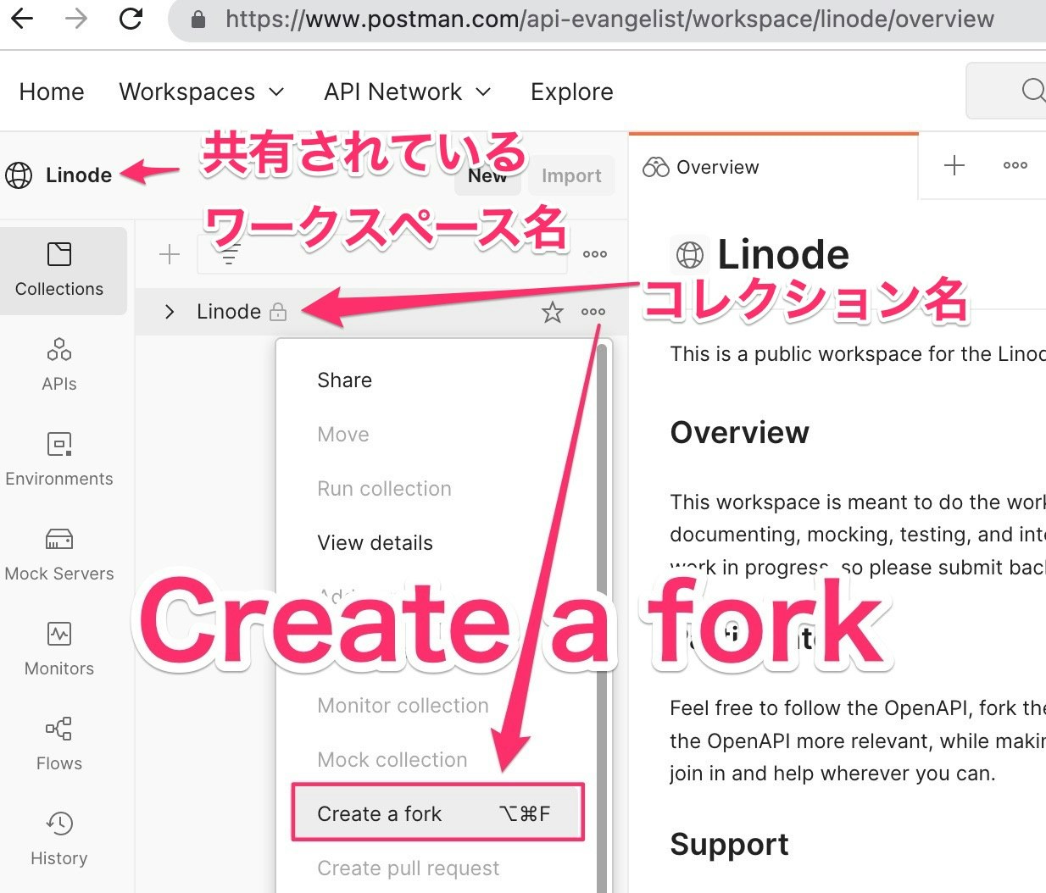Select the Flows icon in the sidebar
This screenshot has width=1046, height=893.
pos(58,741)
